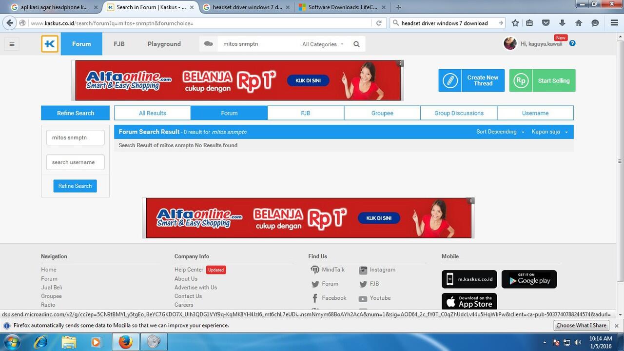Click the MindTalk social link
This screenshot has width=624, height=351.
coord(328,270)
